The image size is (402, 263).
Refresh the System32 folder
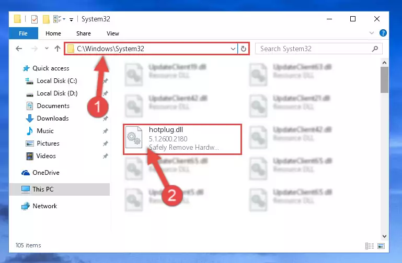[x=243, y=49]
